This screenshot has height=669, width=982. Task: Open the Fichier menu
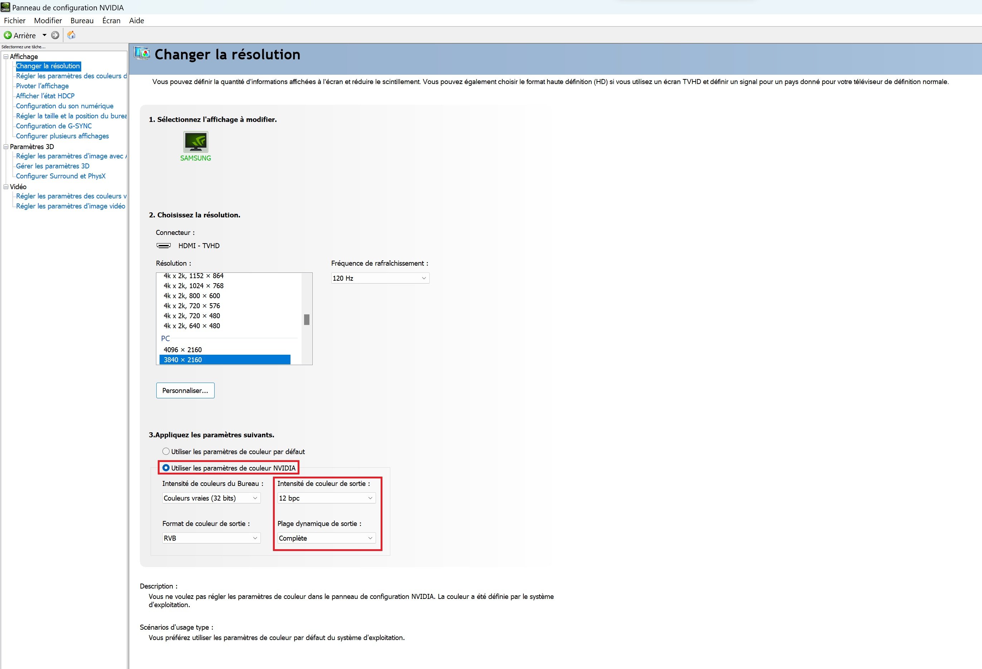tap(15, 21)
